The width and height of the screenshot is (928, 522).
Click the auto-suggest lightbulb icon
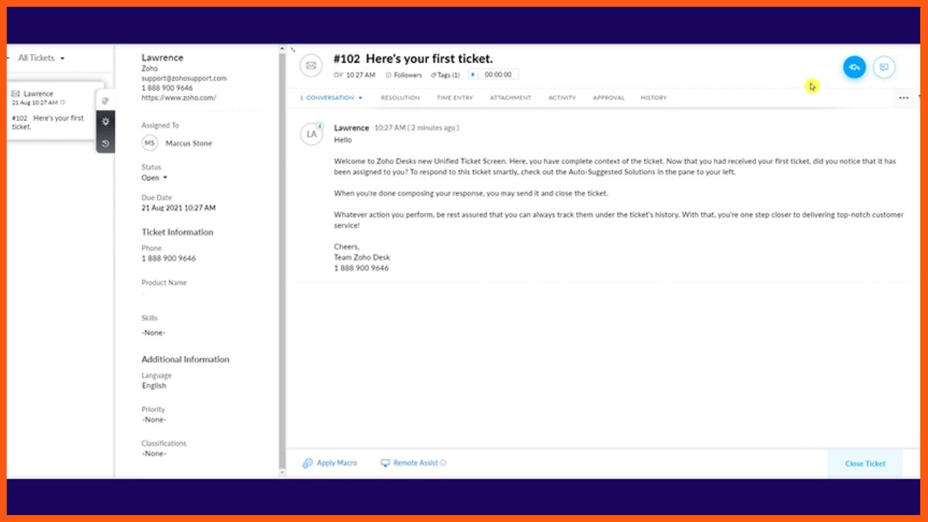pyautogui.click(x=105, y=121)
